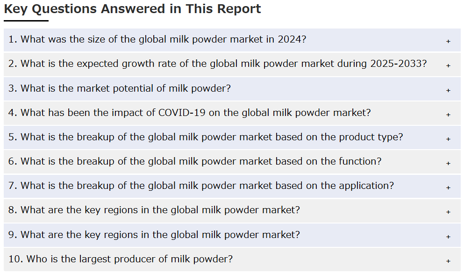Viewport: 464px width, 274px height.
Task: Click plus icon next to market potential question
Action: [448, 90]
